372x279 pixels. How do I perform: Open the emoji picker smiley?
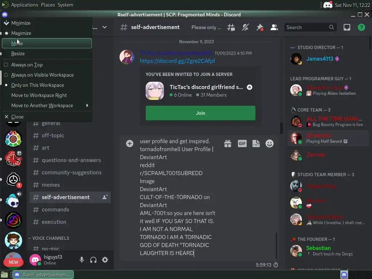tap(270, 143)
